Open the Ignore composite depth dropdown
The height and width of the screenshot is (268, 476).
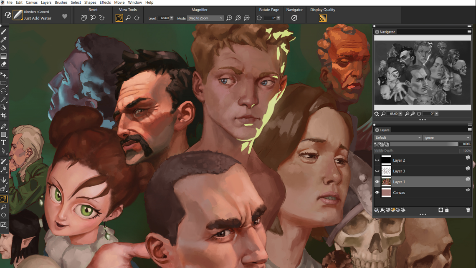447,138
